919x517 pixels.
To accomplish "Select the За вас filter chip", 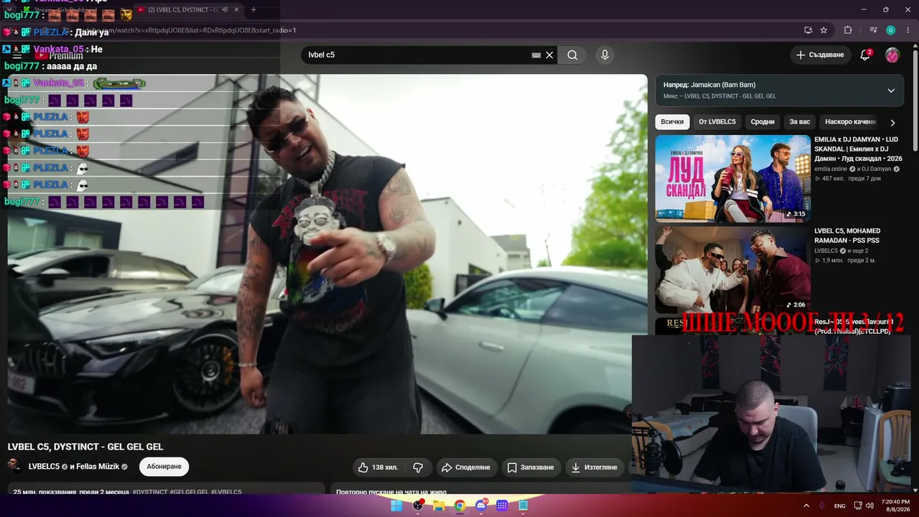I will pos(800,122).
